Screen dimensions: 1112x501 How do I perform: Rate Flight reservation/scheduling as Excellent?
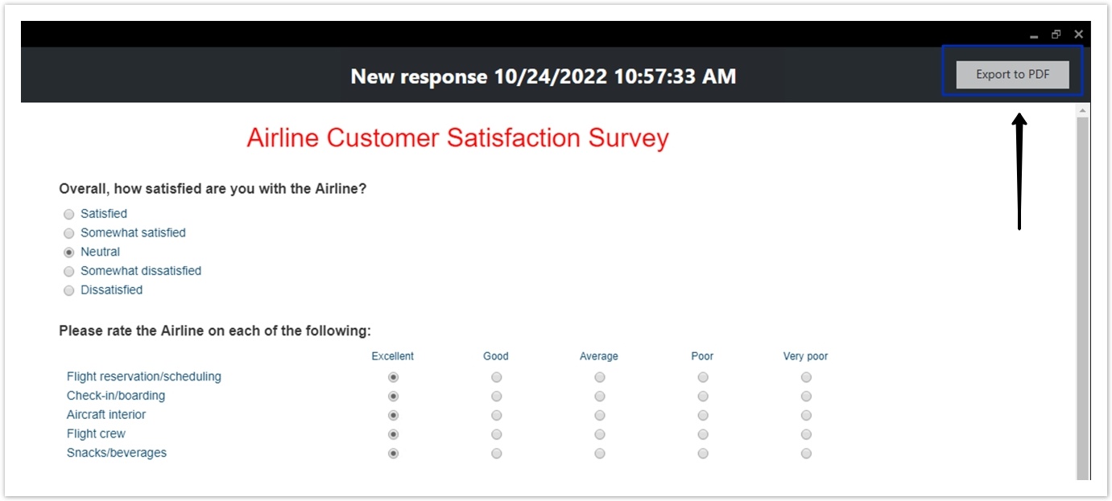point(393,377)
